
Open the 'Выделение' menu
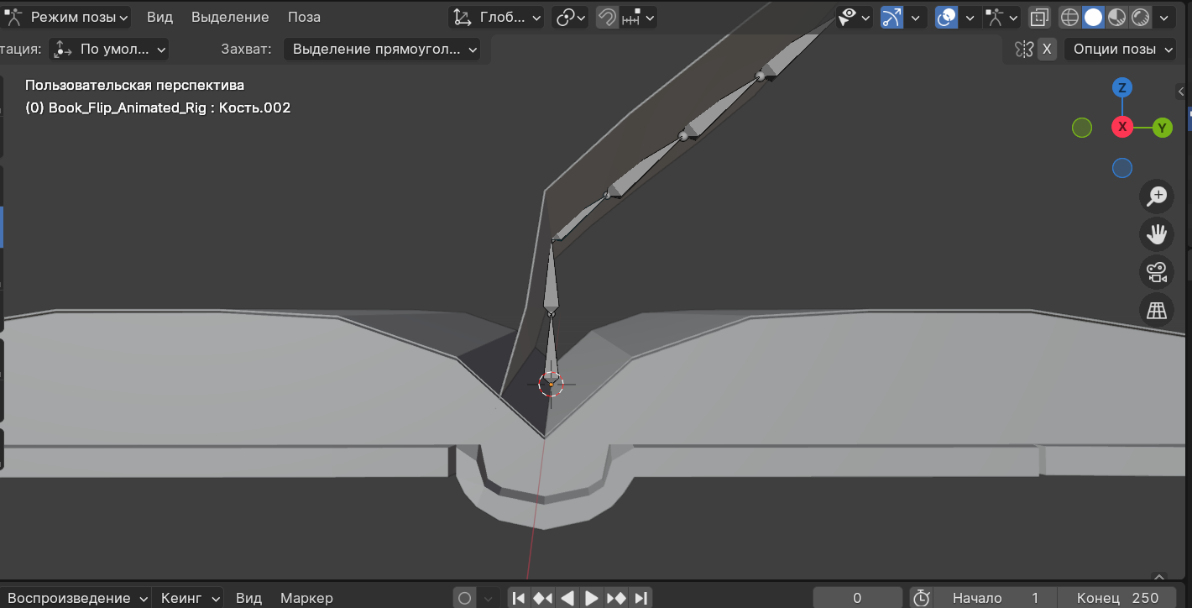230,17
